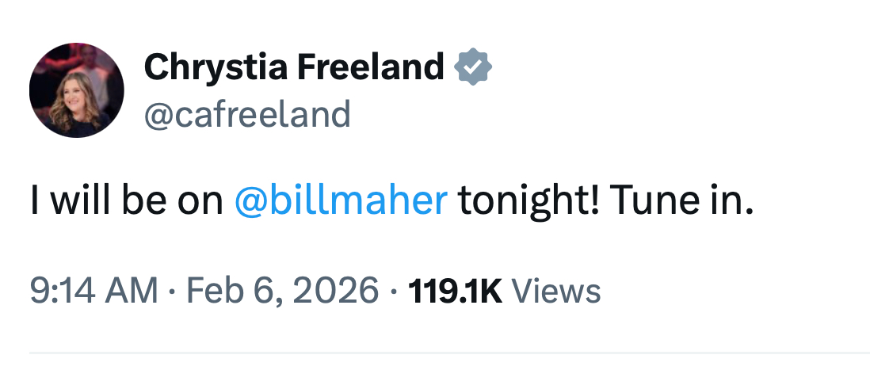
Task: Click the month "Feb" in the date
Action: (212, 291)
